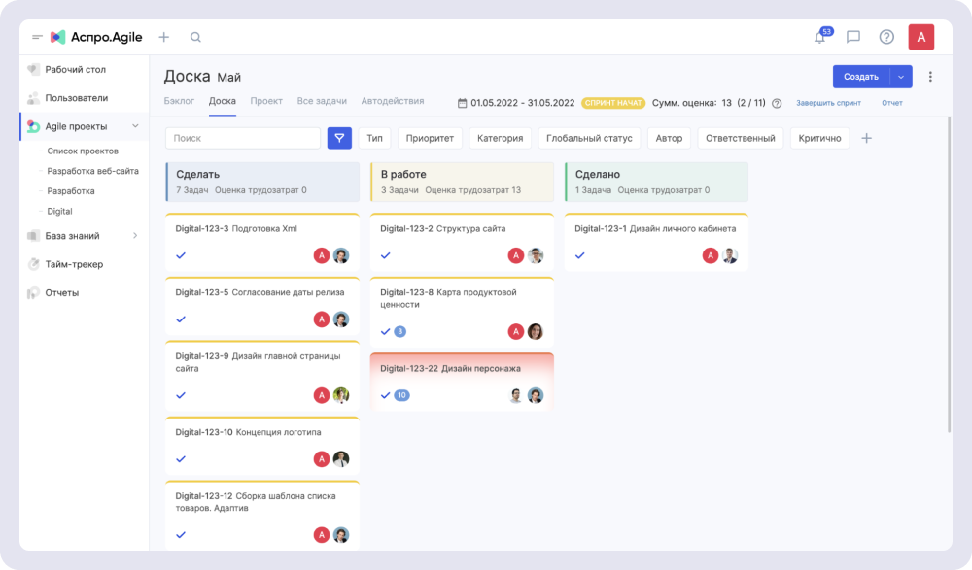Open the Создать button dropdown arrow
Image resolution: width=972 pixels, height=570 pixels.
901,77
